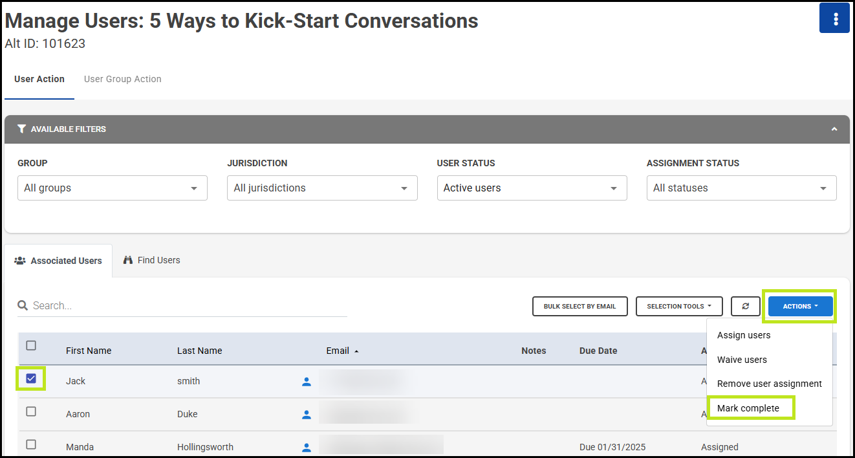Screen dimensions: 855x458
Task: Expand the Jurisdiction dropdown
Action: click(x=321, y=188)
